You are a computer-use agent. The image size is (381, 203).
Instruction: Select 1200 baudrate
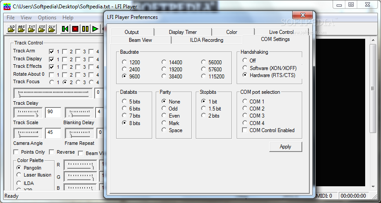(131, 62)
